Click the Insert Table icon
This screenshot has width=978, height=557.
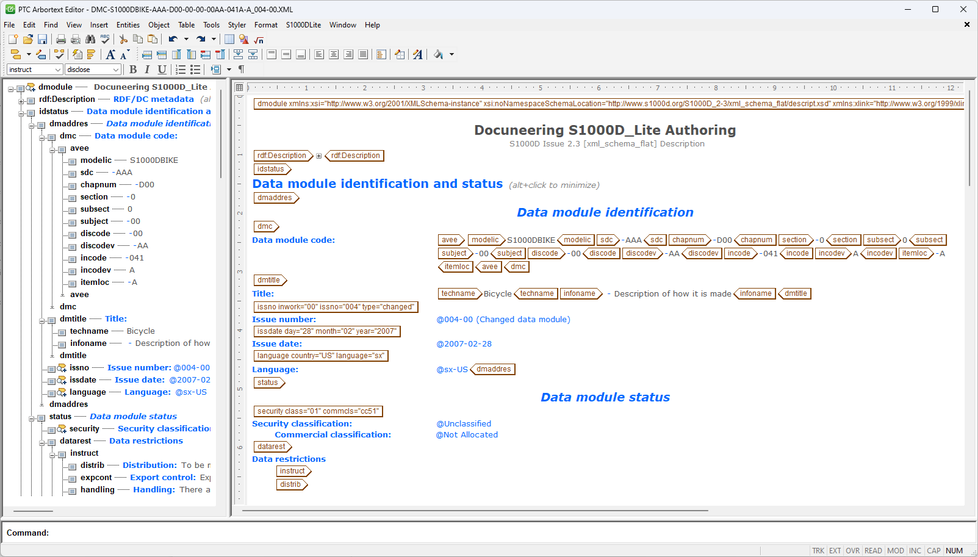click(229, 40)
